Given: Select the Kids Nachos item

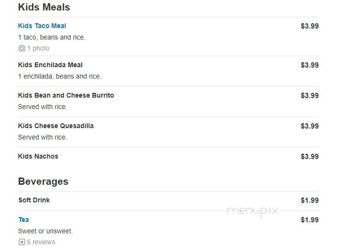Looking at the screenshot, I should (38, 156).
